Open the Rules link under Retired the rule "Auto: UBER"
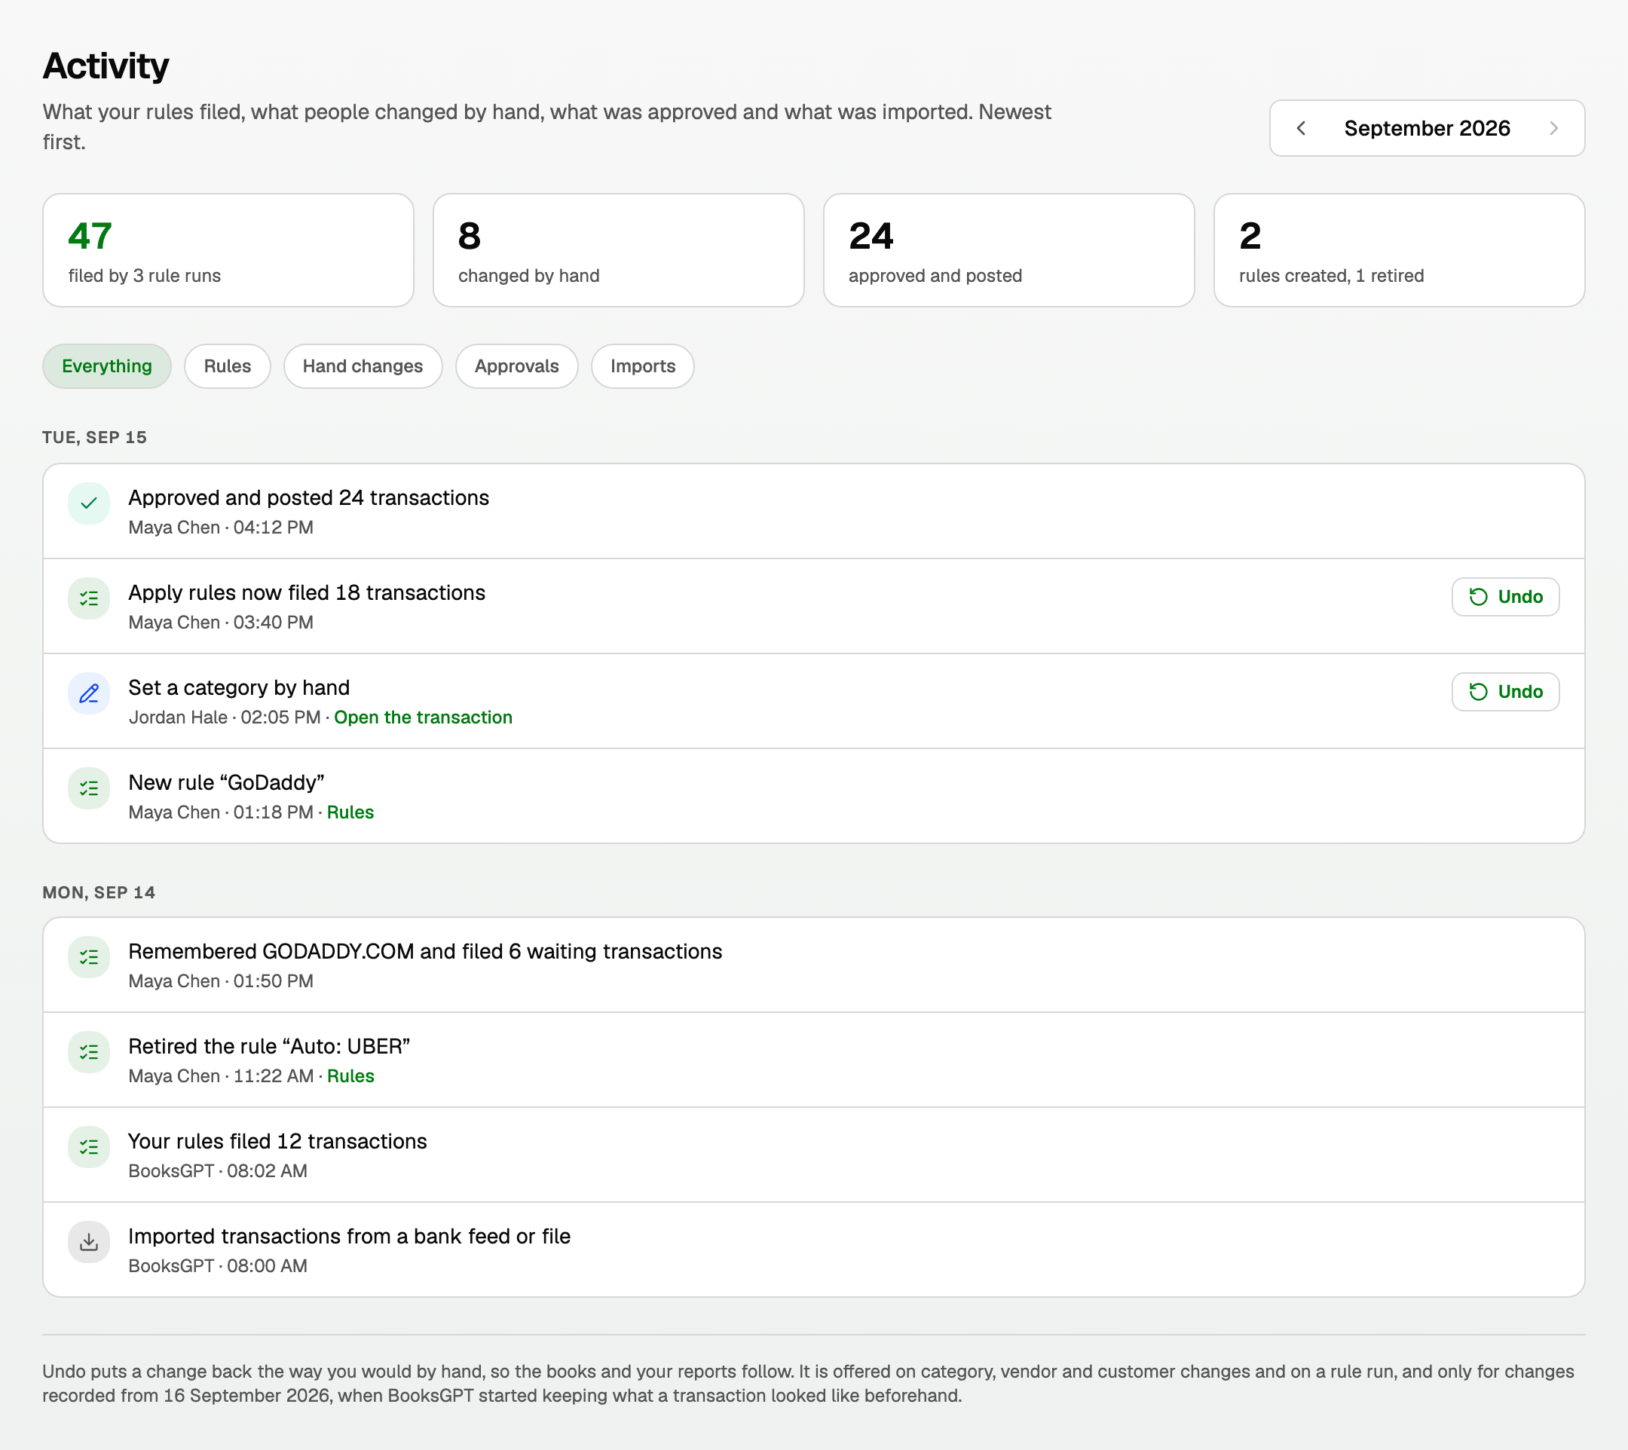 [350, 1075]
